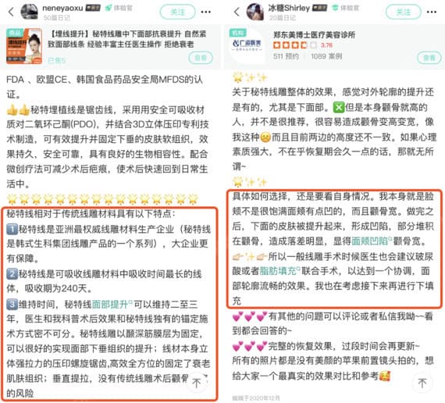
Task: Open 冰糖Shirley's profile avatar
Action: (x=255, y=12)
